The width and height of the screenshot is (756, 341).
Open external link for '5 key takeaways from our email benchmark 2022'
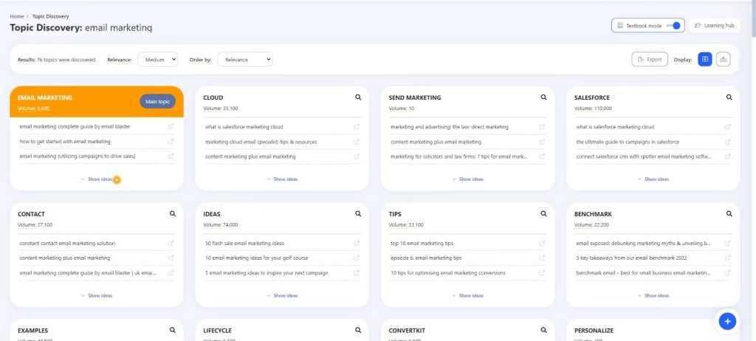(727, 258)
